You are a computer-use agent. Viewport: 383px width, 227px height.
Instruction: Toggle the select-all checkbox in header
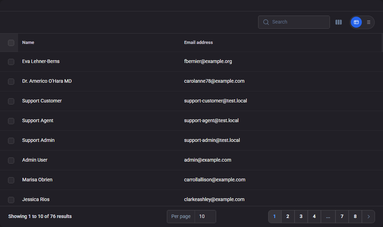(x=11, y=43)
